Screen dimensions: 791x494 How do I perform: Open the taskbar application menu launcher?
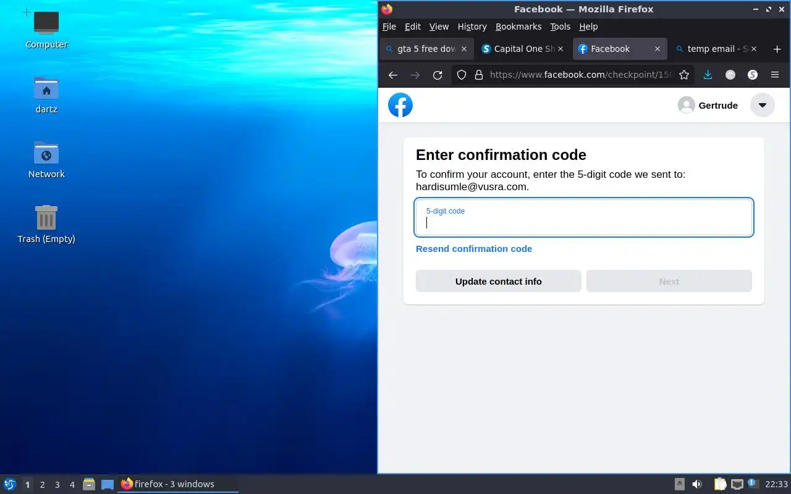pyautogui.click(x=10, y=484)
